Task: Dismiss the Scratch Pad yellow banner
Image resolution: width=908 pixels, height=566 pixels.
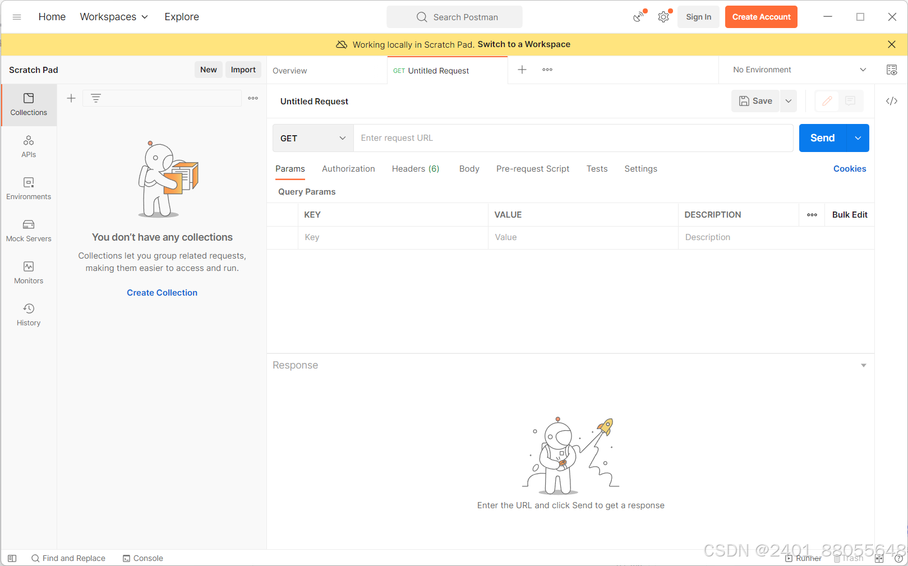Action: [892, 44]
